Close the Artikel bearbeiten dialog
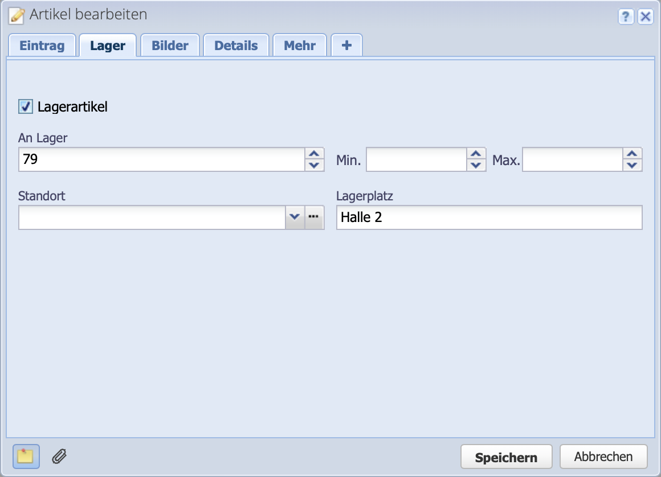 pos(645,17)
